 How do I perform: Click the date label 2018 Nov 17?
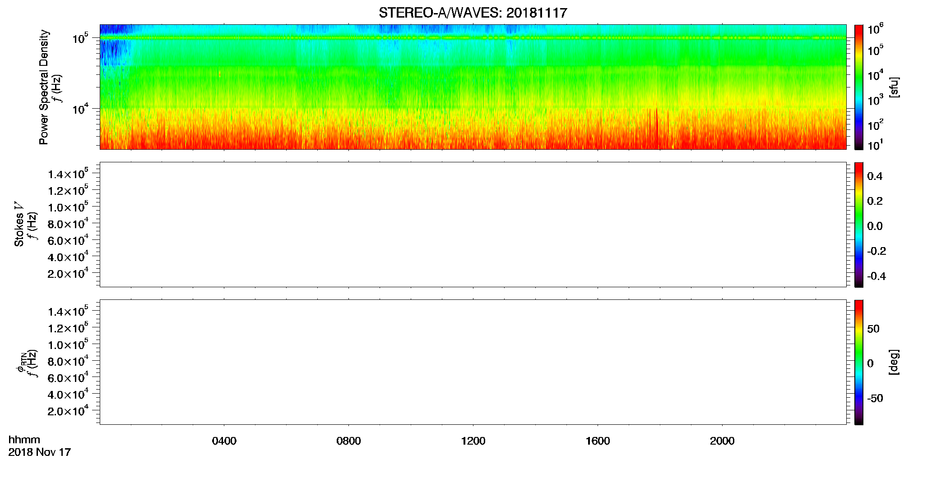click(40, 452)
